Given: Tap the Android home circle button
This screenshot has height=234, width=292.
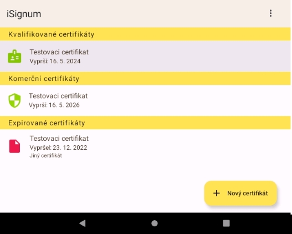Looking at the screenshot, I should (x=155, y=223).
